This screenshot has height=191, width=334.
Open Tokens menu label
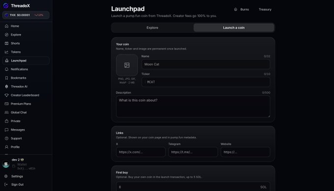pyautogui.click(x=16, y=52)
